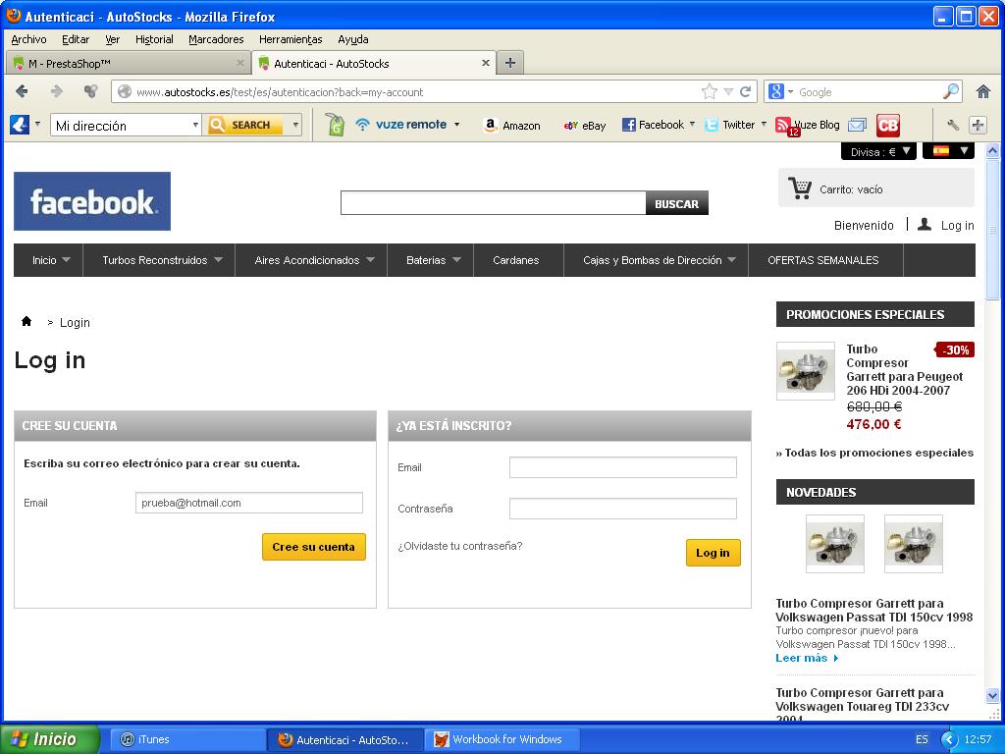Screen dimensions: 1005x754
Task: Open OFERTAS SEMANALES category
Action: tap(823, 260)
